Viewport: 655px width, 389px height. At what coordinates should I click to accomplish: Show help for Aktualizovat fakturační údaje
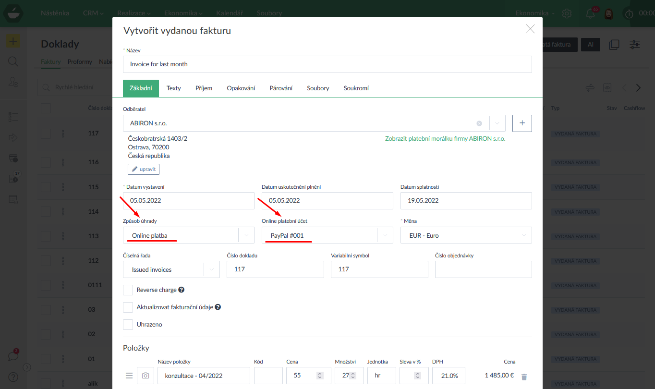click(218, 307)
